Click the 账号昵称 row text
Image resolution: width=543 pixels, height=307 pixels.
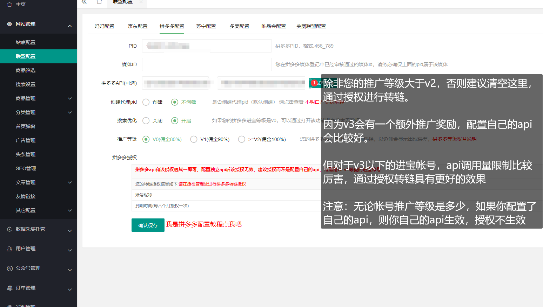144,195
